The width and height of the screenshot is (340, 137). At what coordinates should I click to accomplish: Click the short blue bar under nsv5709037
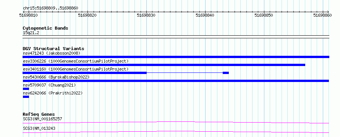pos(26,89)
